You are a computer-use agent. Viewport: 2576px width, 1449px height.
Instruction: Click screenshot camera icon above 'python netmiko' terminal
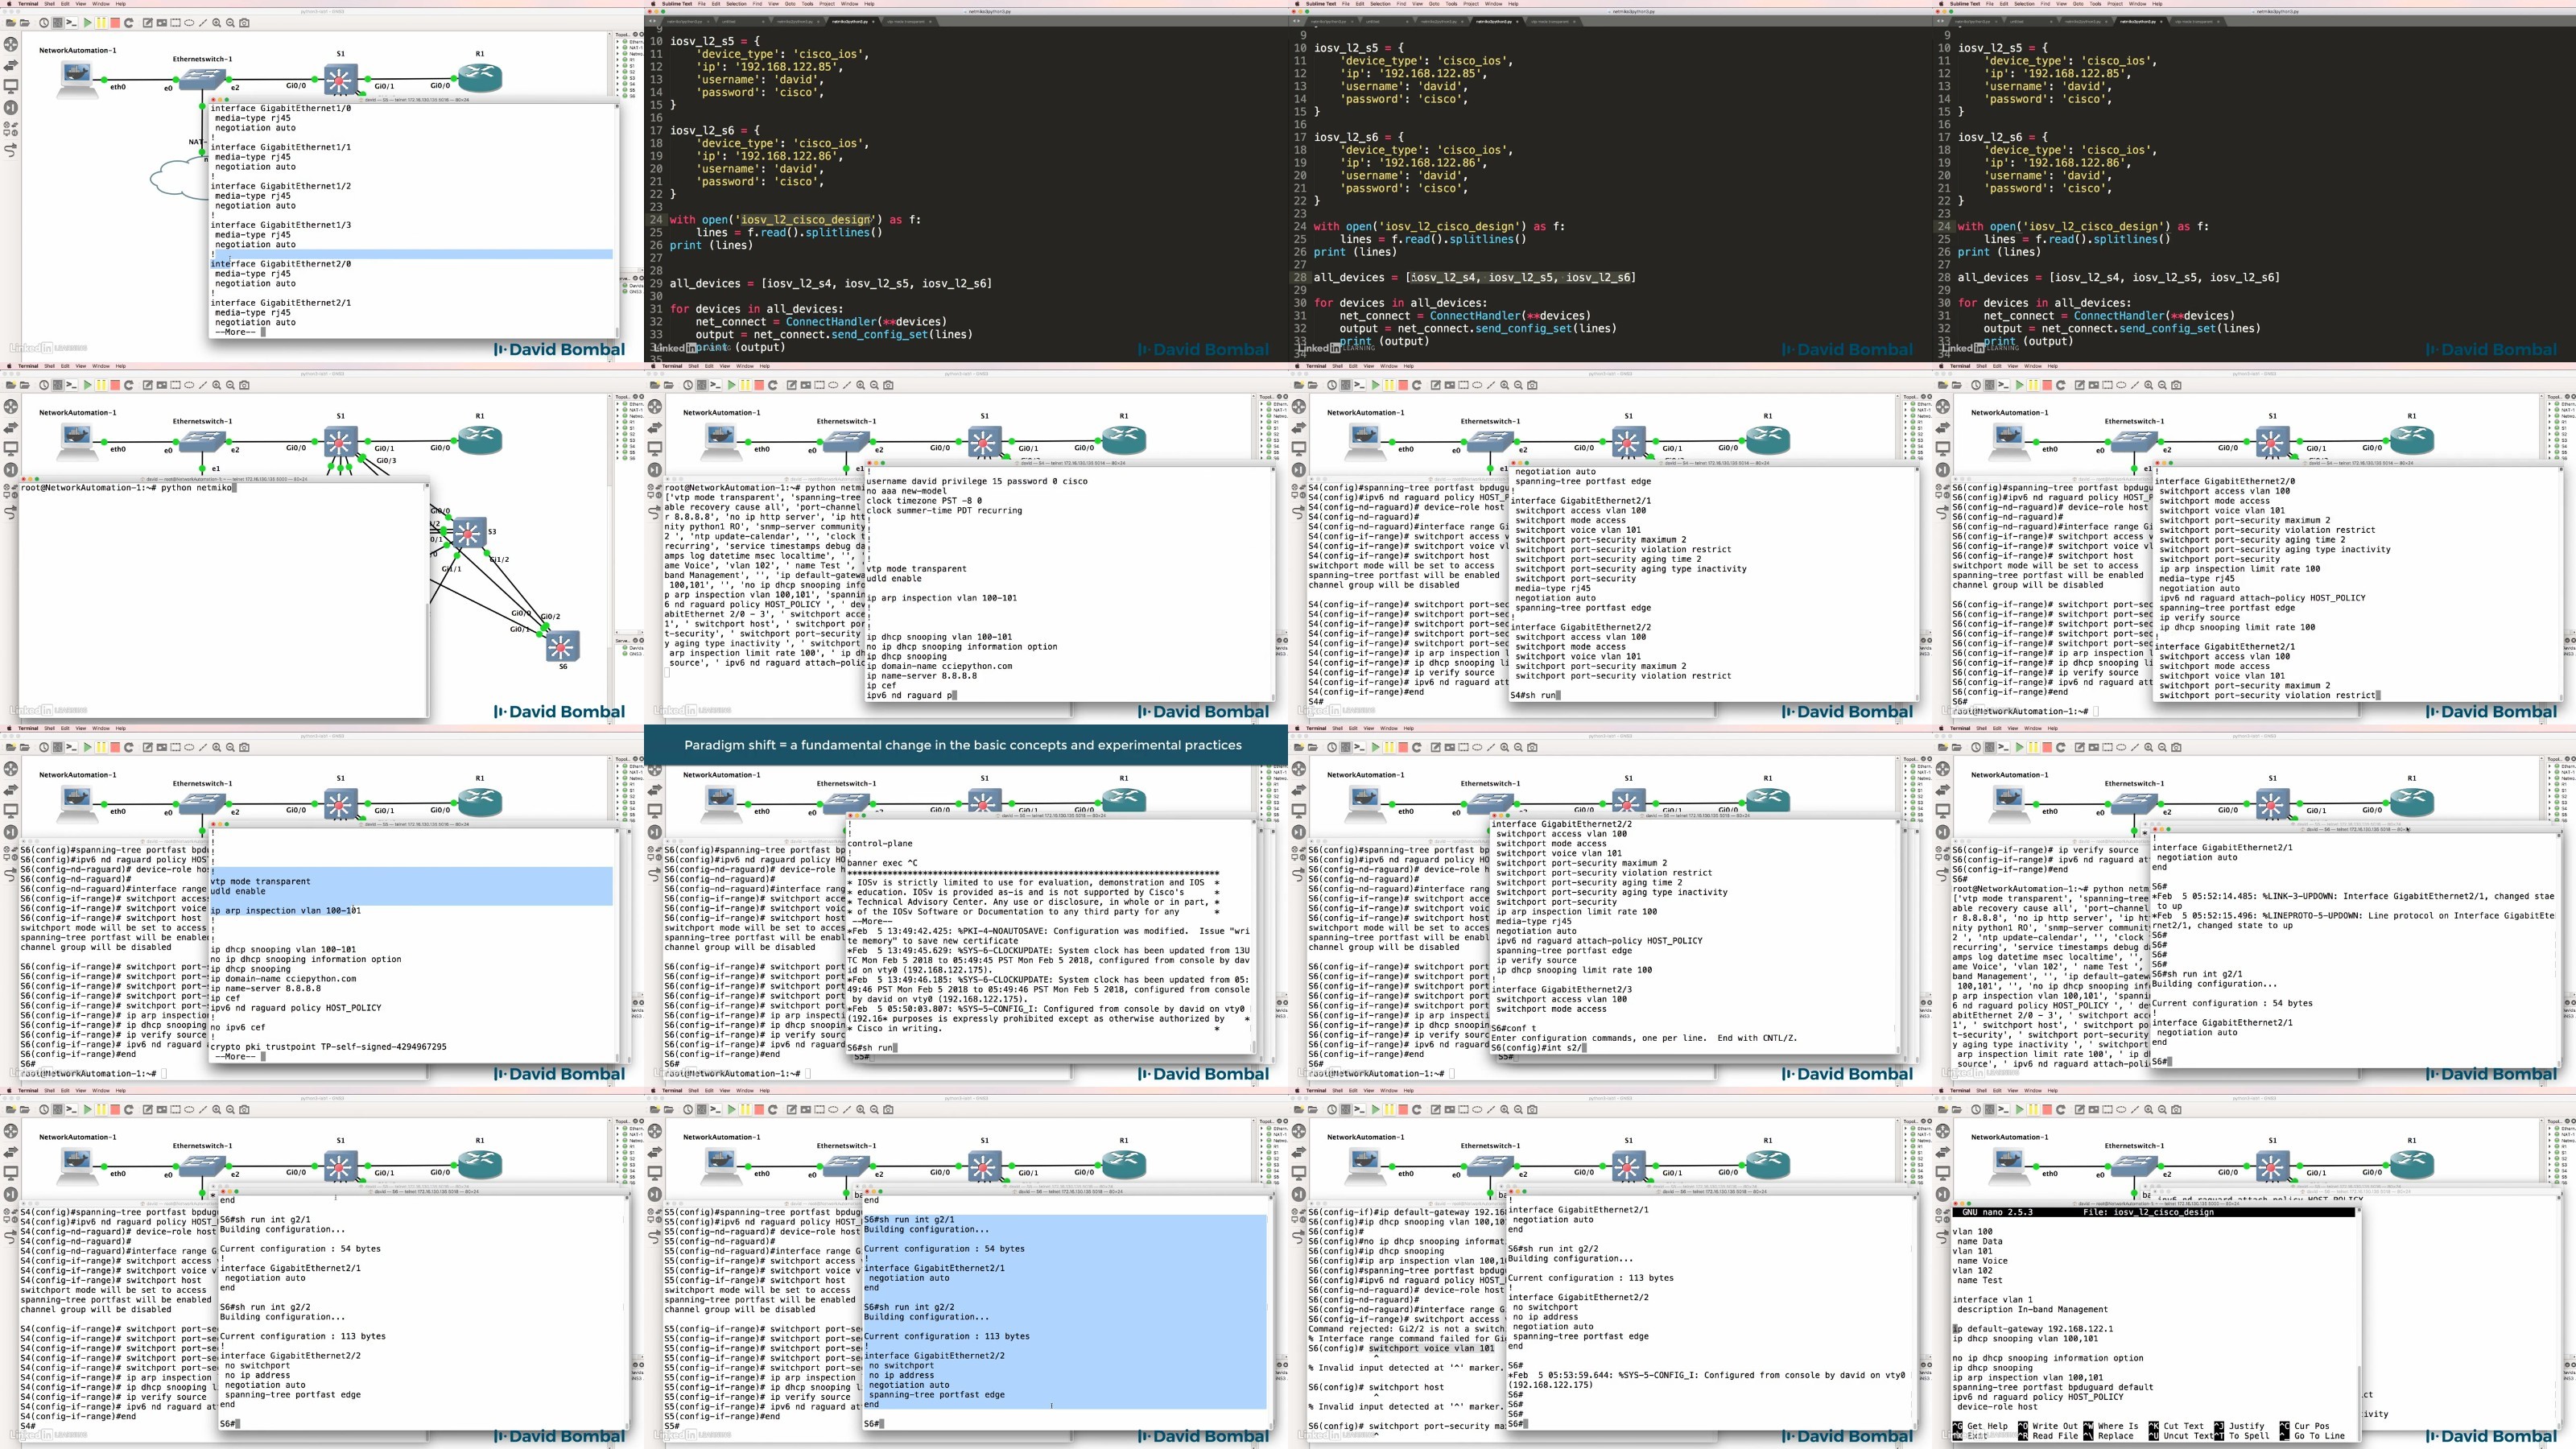pos(245,385)
